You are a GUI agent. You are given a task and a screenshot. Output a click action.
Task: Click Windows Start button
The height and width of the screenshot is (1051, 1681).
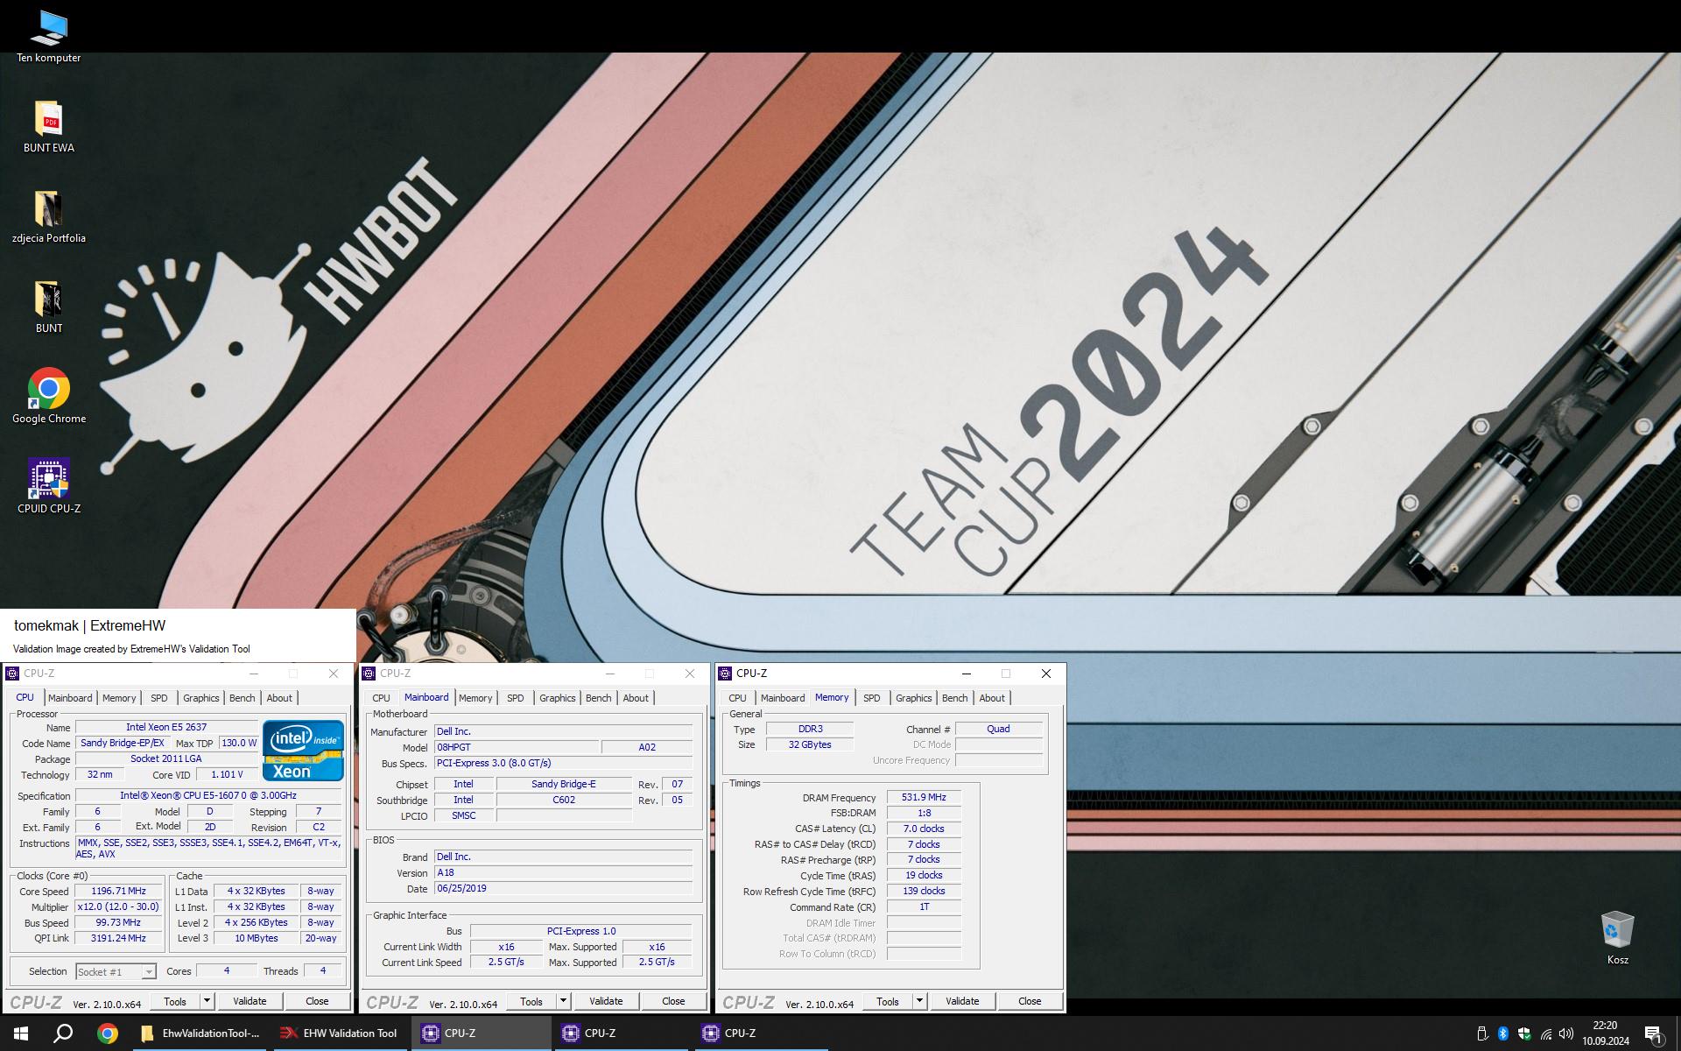click(21, 1033)
